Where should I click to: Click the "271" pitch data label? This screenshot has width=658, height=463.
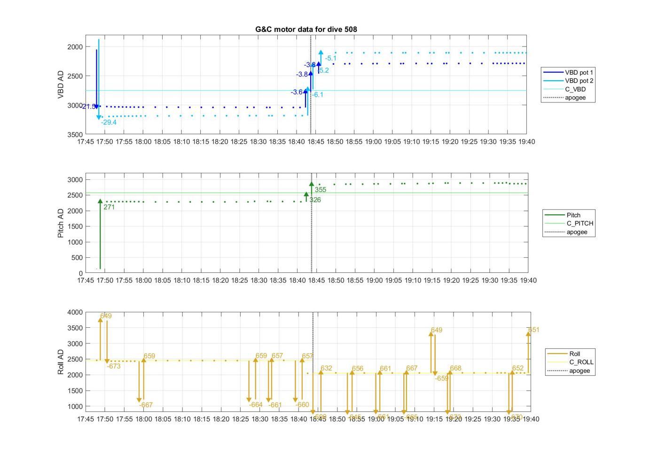coord(109,207)
